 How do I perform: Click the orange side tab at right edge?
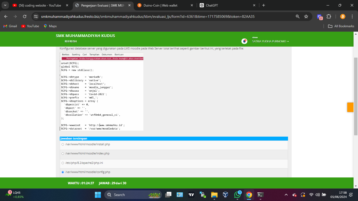(350, 107)
